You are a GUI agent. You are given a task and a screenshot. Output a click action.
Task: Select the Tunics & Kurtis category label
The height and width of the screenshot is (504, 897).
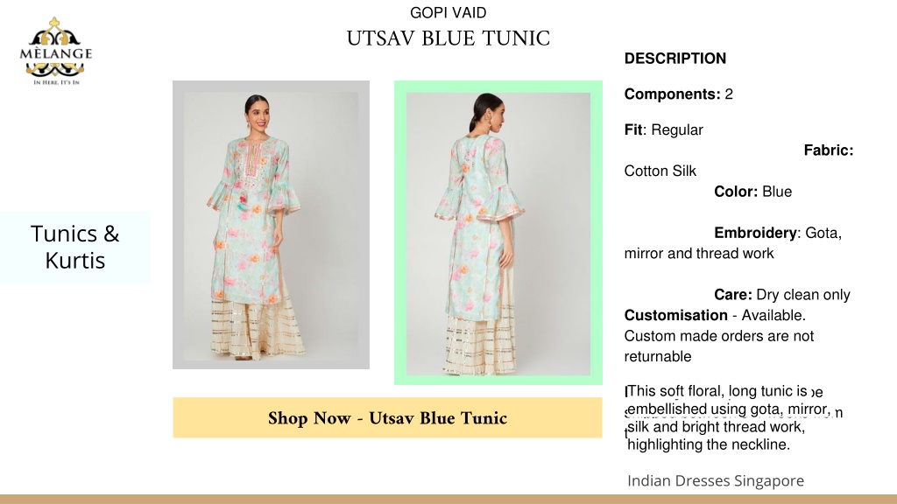click(x=75, y=247)
